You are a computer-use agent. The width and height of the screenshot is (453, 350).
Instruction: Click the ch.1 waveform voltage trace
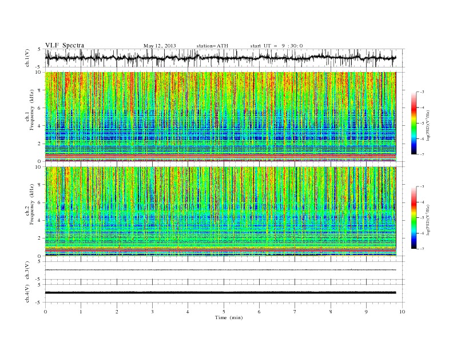[x=220, y=58]
